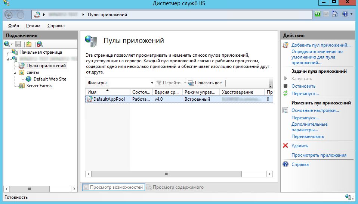Screen dimensions: 358x204
Task: Click the blue help icon in Actions panel
Action: pyautogui.click(x=286, y=164)
